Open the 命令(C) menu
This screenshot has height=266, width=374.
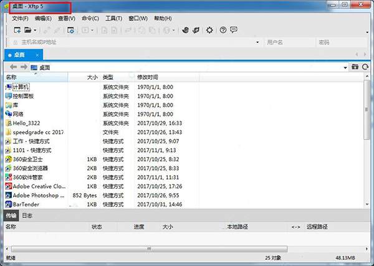(90, 18)
